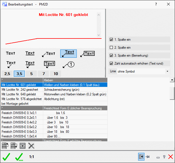Set text size to 10
Viewport: 175px width, 163px height.
pos(56,74)
